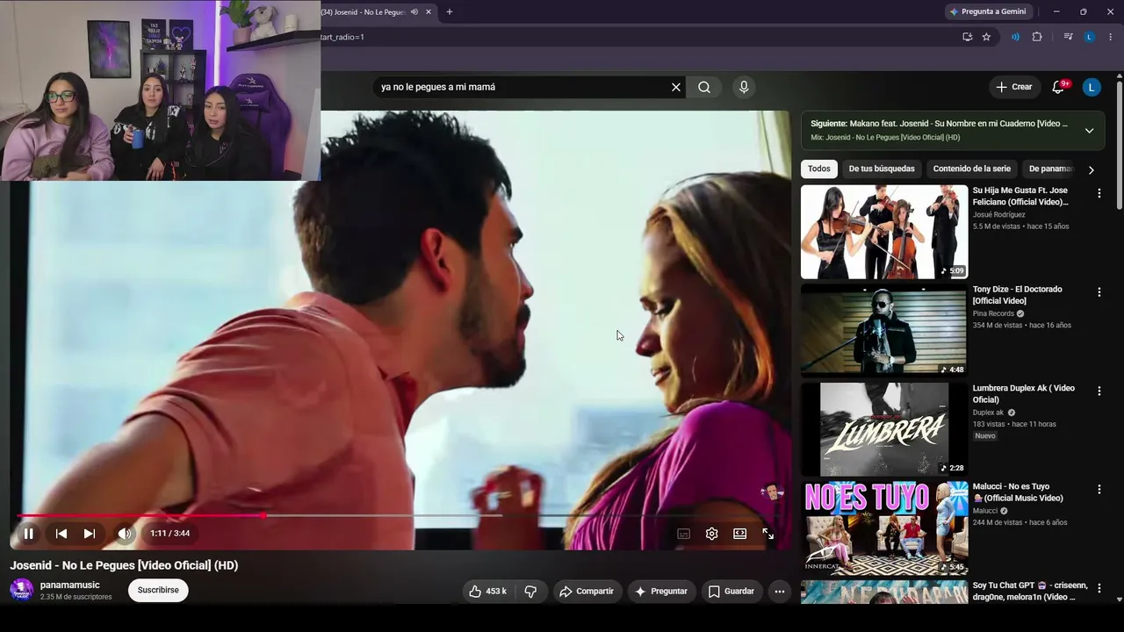This screenshot has height=632, width=1124.
Task: Open the Crear menu
Action: tap(1014, 87)
